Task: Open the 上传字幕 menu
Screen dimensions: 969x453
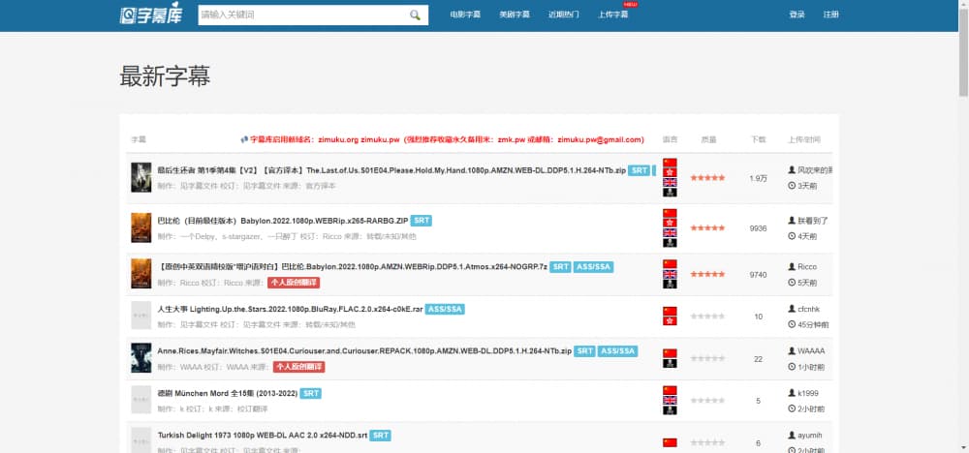Action: [x=613, y=15]
